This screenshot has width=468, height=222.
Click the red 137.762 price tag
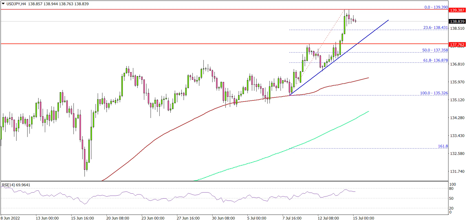[457, 45]
